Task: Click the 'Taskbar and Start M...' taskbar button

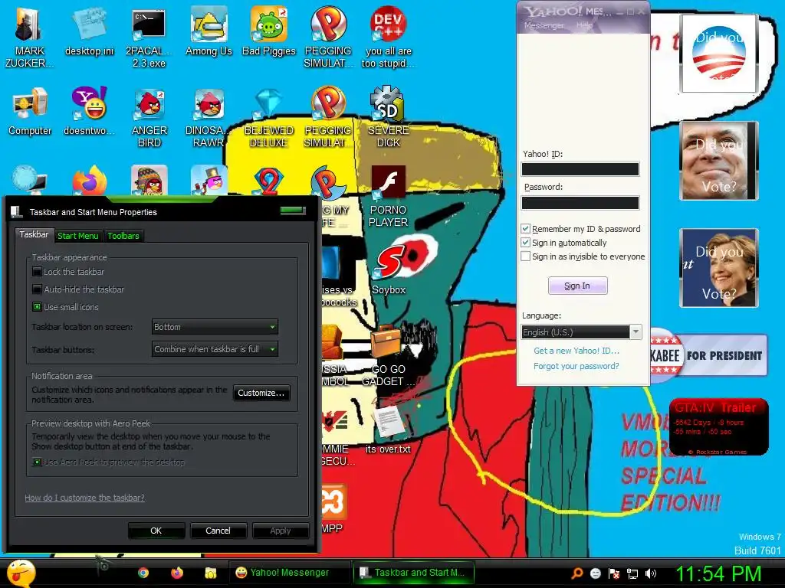Action: pos(413,573)
